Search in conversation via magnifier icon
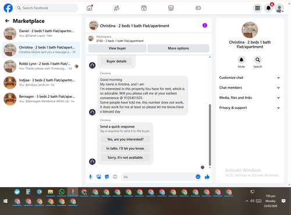 click(x=258, y=60)
